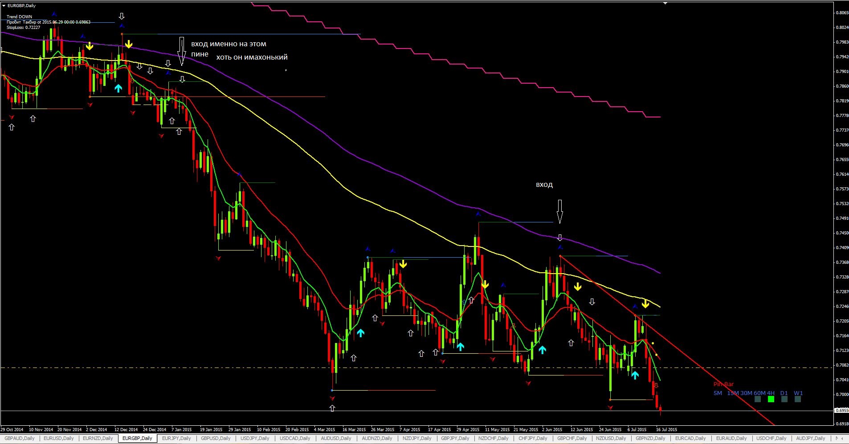Click the 0.7000 value on price axis
Viewport: 849px width, 444px height.
tap(841, 395)
